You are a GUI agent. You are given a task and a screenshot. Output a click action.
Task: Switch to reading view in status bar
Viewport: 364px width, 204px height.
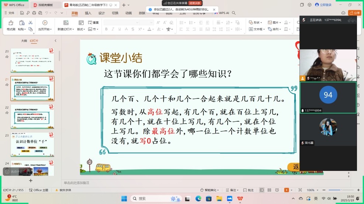tap(276, 190)
